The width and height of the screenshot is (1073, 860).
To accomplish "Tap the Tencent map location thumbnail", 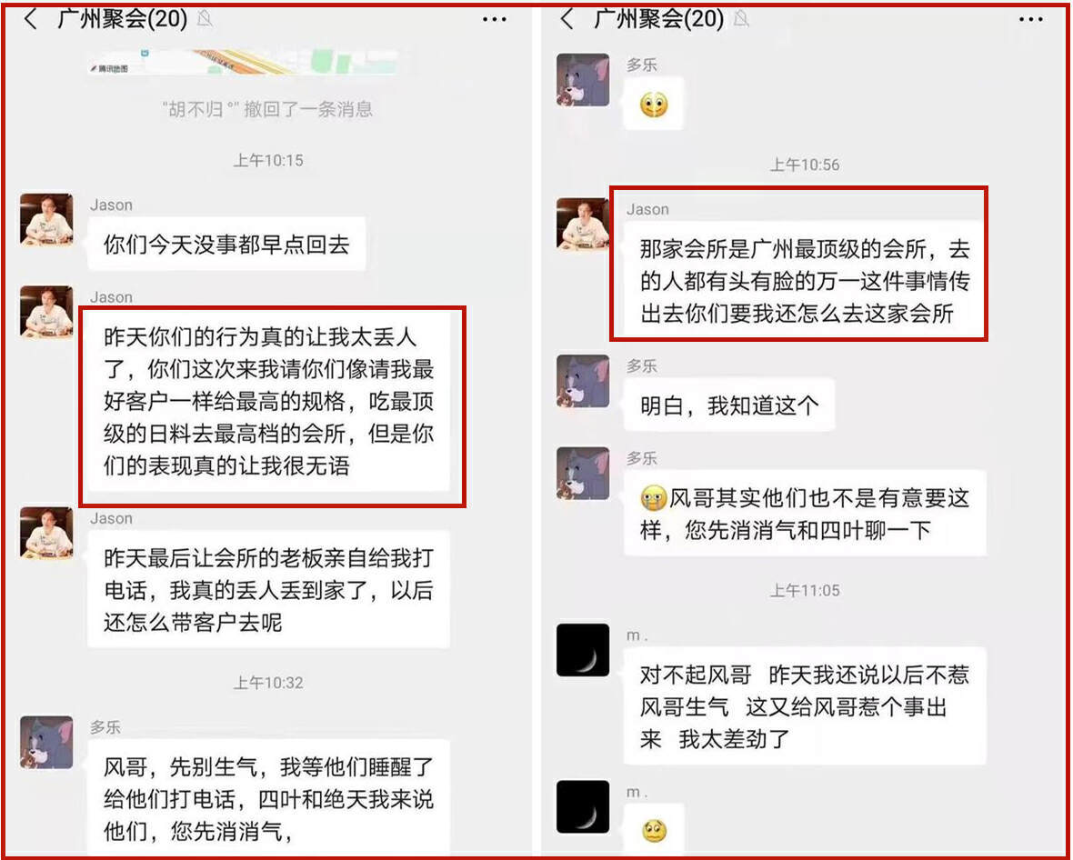I will [243, 62].
